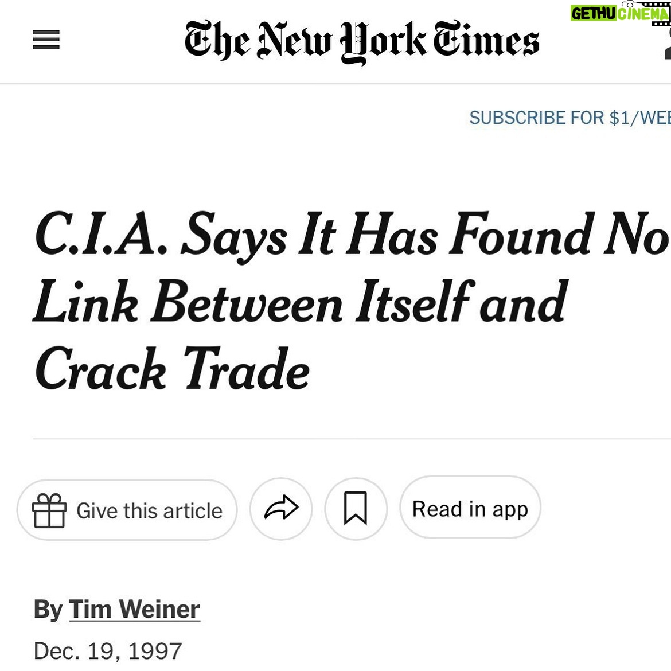
Task: Tap the Read in app button
Action: point(470,509)
